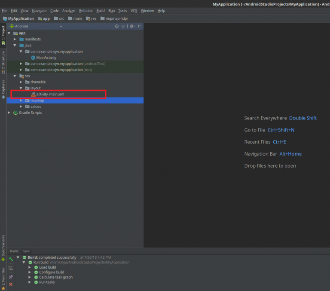Viewport: 330px width, 291px height.
Task: Click the 'Drop files here to open' text
Action: click(270, 166)
